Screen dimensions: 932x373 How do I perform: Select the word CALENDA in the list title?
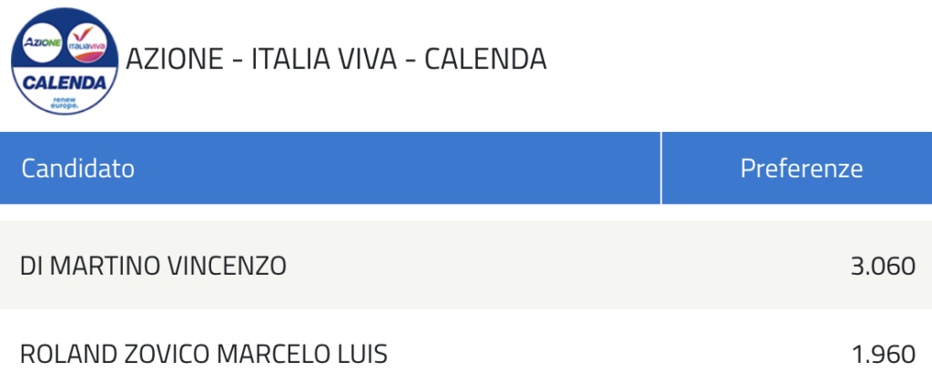tap(485, 59)
